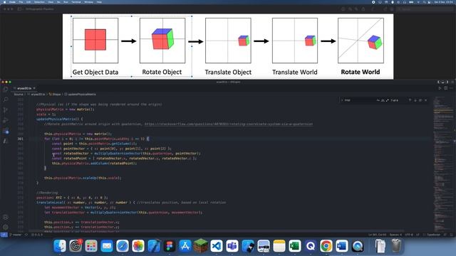Open Launchpad from the Dock
This screenshot has height=256, width=456.
click(91, 246)
